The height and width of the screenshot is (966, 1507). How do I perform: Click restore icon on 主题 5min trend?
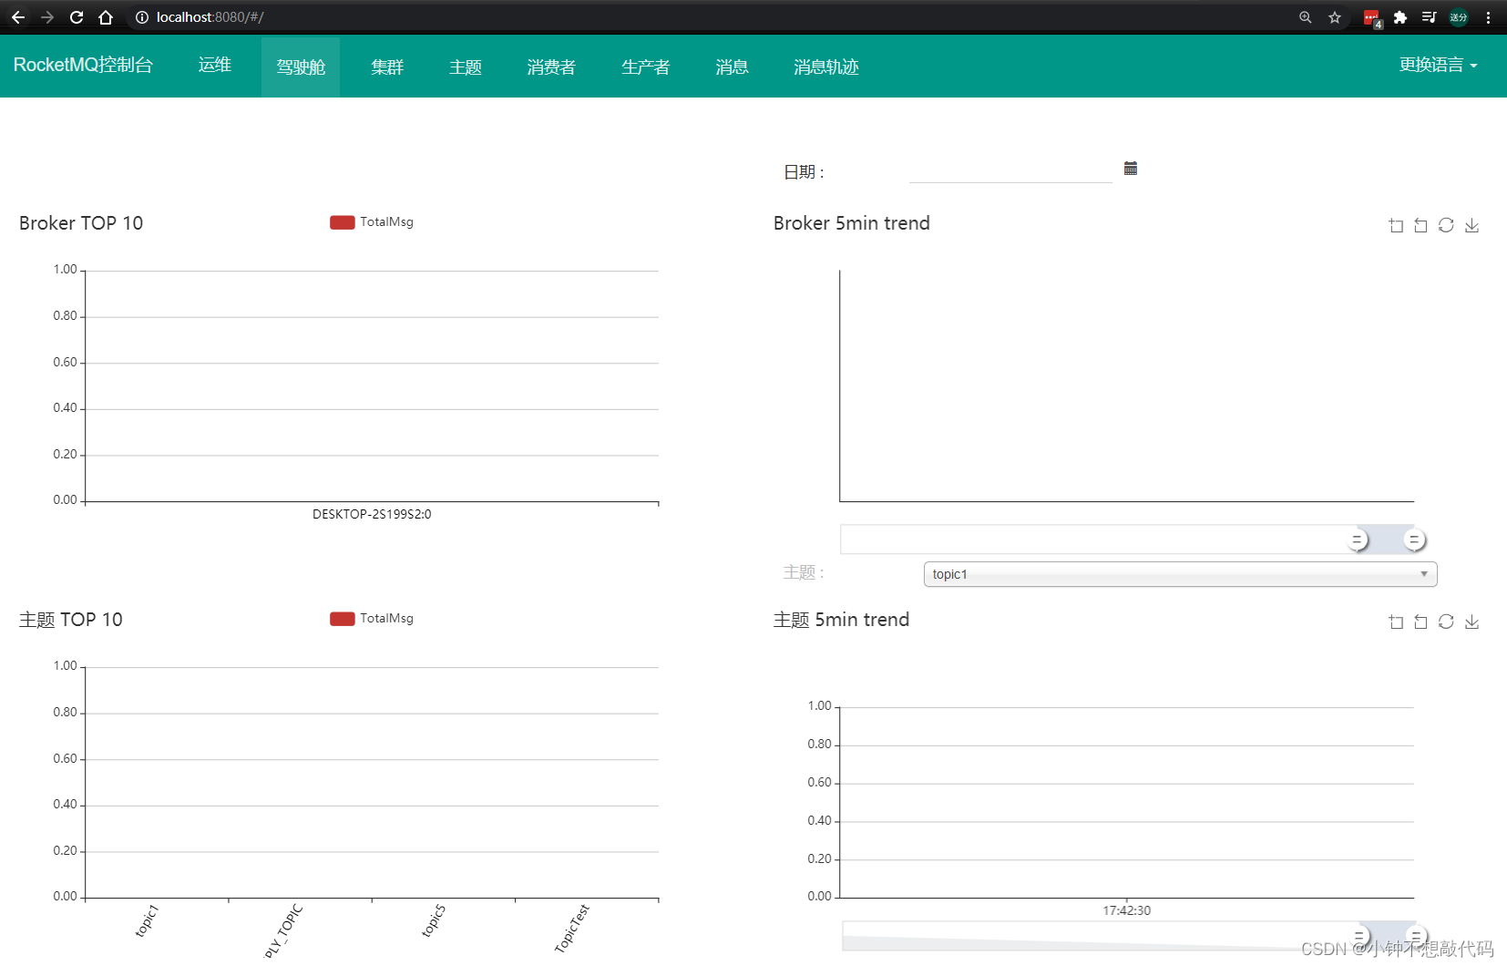coord(1446,622)
